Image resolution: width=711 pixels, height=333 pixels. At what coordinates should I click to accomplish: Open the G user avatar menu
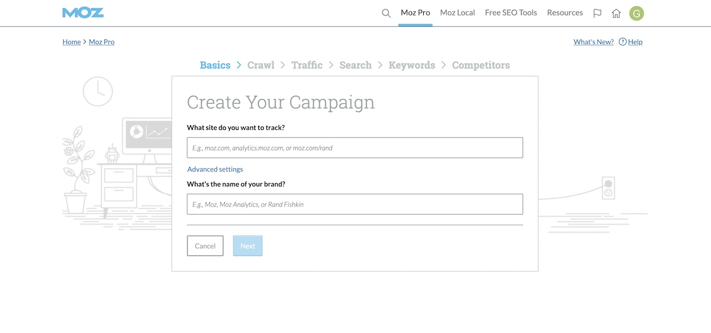pyautogui.click(x=637, y=13)
